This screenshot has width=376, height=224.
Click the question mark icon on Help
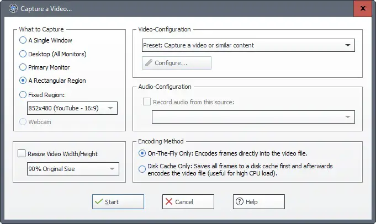240,202
